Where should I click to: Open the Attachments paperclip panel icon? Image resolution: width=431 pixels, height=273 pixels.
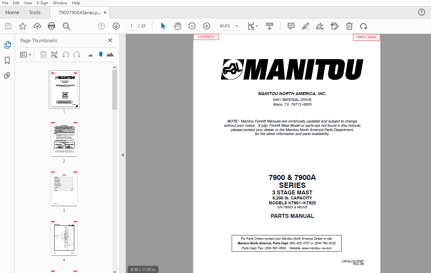(x=7, y=76)
